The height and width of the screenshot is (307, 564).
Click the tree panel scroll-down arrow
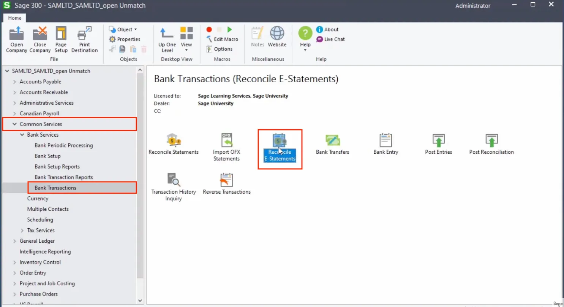click(x=140, y=301)
